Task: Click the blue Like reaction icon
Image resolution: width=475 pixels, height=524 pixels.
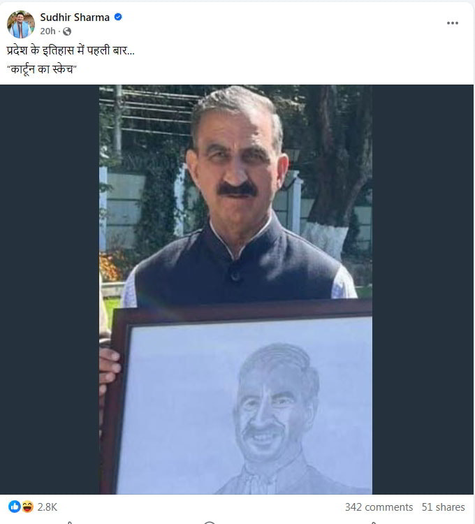Action: [15, 507]
